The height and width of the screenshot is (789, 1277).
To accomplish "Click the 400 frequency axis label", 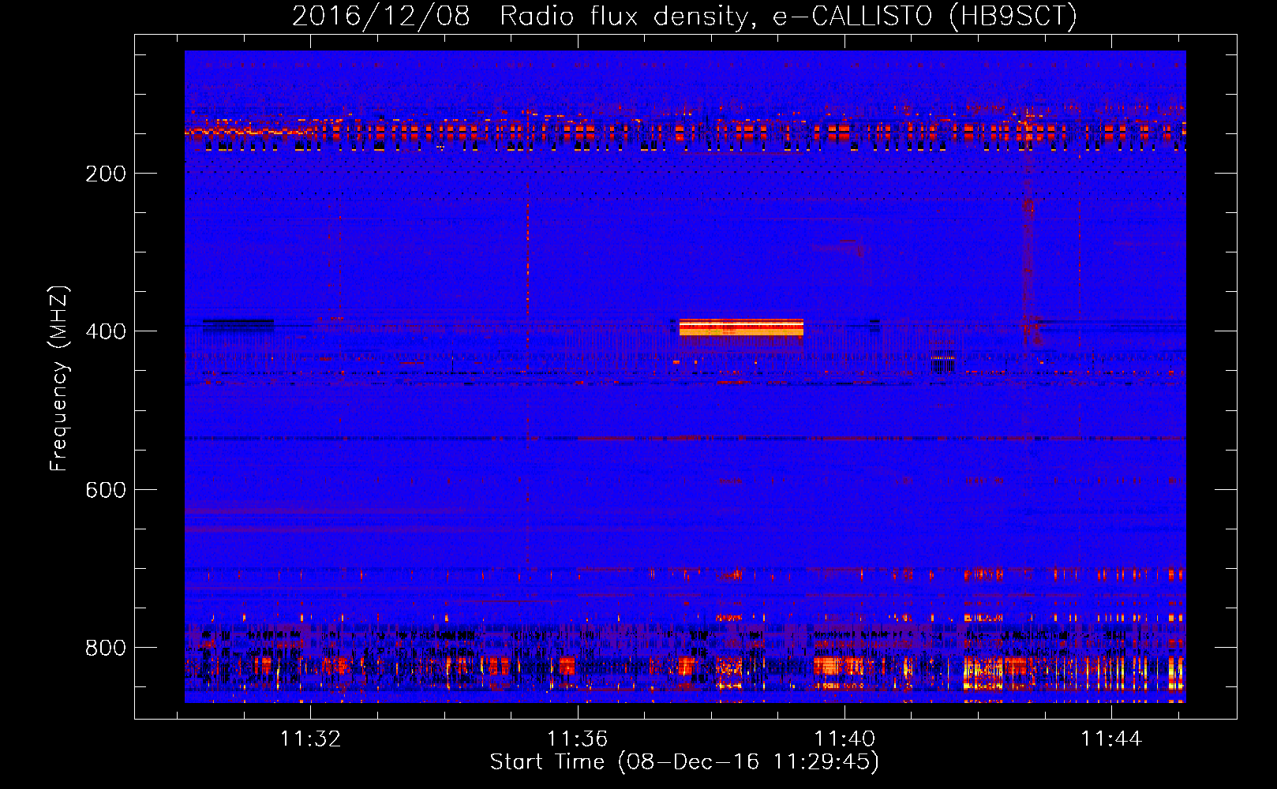I will coord(106,331).
